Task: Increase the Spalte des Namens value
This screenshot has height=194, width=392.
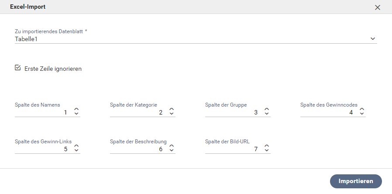Action: [x=76, y=110]
